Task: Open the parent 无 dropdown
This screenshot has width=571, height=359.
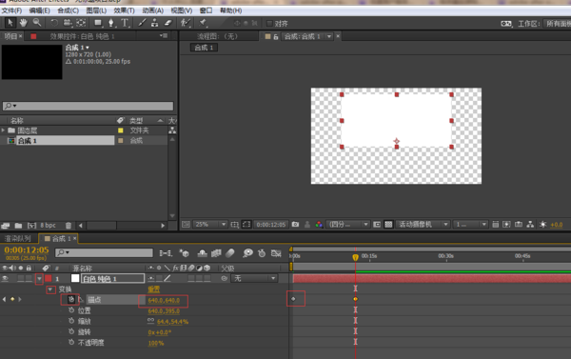Action: tap(254, 278)
